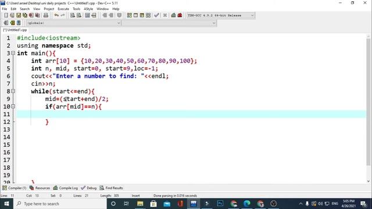Click the Profile analysis chart icon
372x209 pixels.
click(173, 16)
